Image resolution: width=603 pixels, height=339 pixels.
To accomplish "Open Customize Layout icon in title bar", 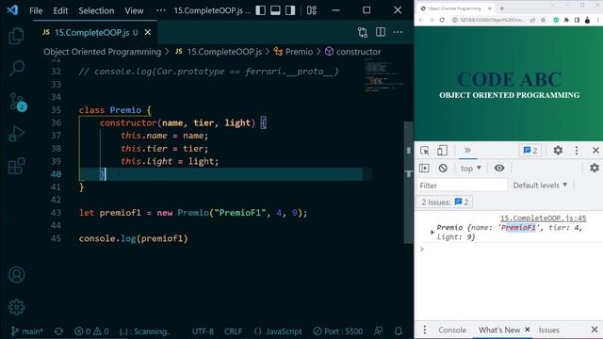I will (x=312, y=10).
